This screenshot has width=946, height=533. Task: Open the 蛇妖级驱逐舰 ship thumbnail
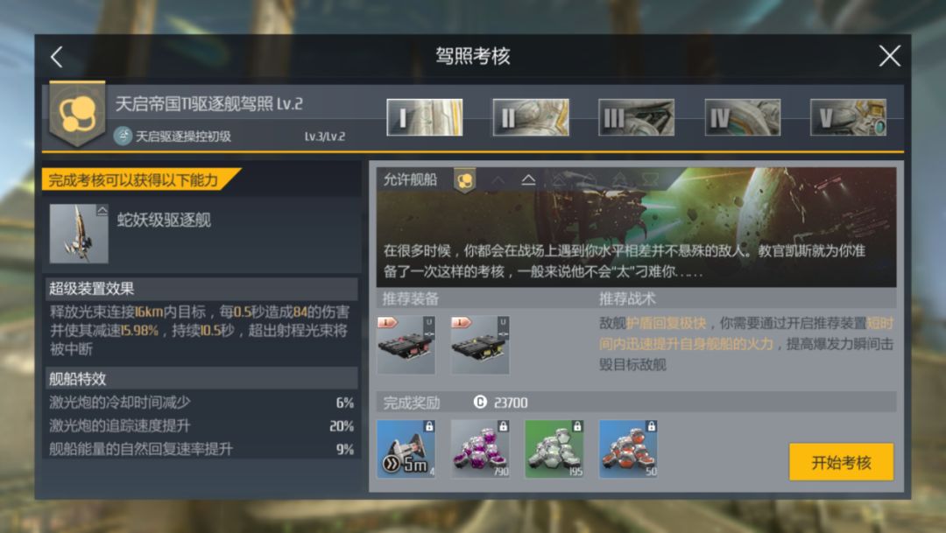(x=79, y=234)
